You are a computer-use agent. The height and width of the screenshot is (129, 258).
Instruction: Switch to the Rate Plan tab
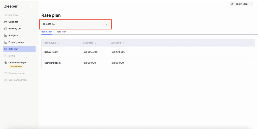point(61,32)
